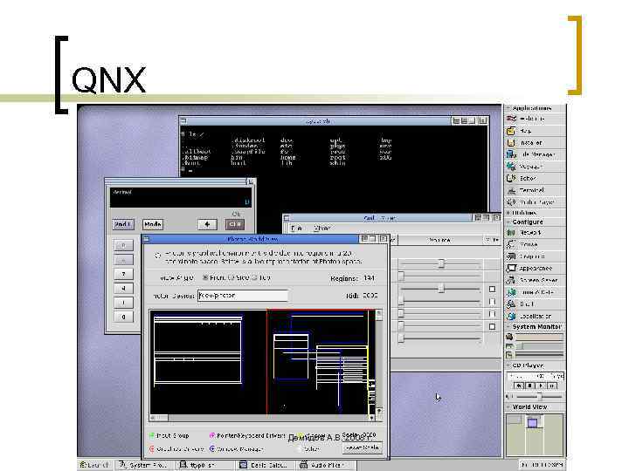Screen dimensions: 629x471
Task: Click the World View desktop thumbnail
Action: (x=535, y=435)
